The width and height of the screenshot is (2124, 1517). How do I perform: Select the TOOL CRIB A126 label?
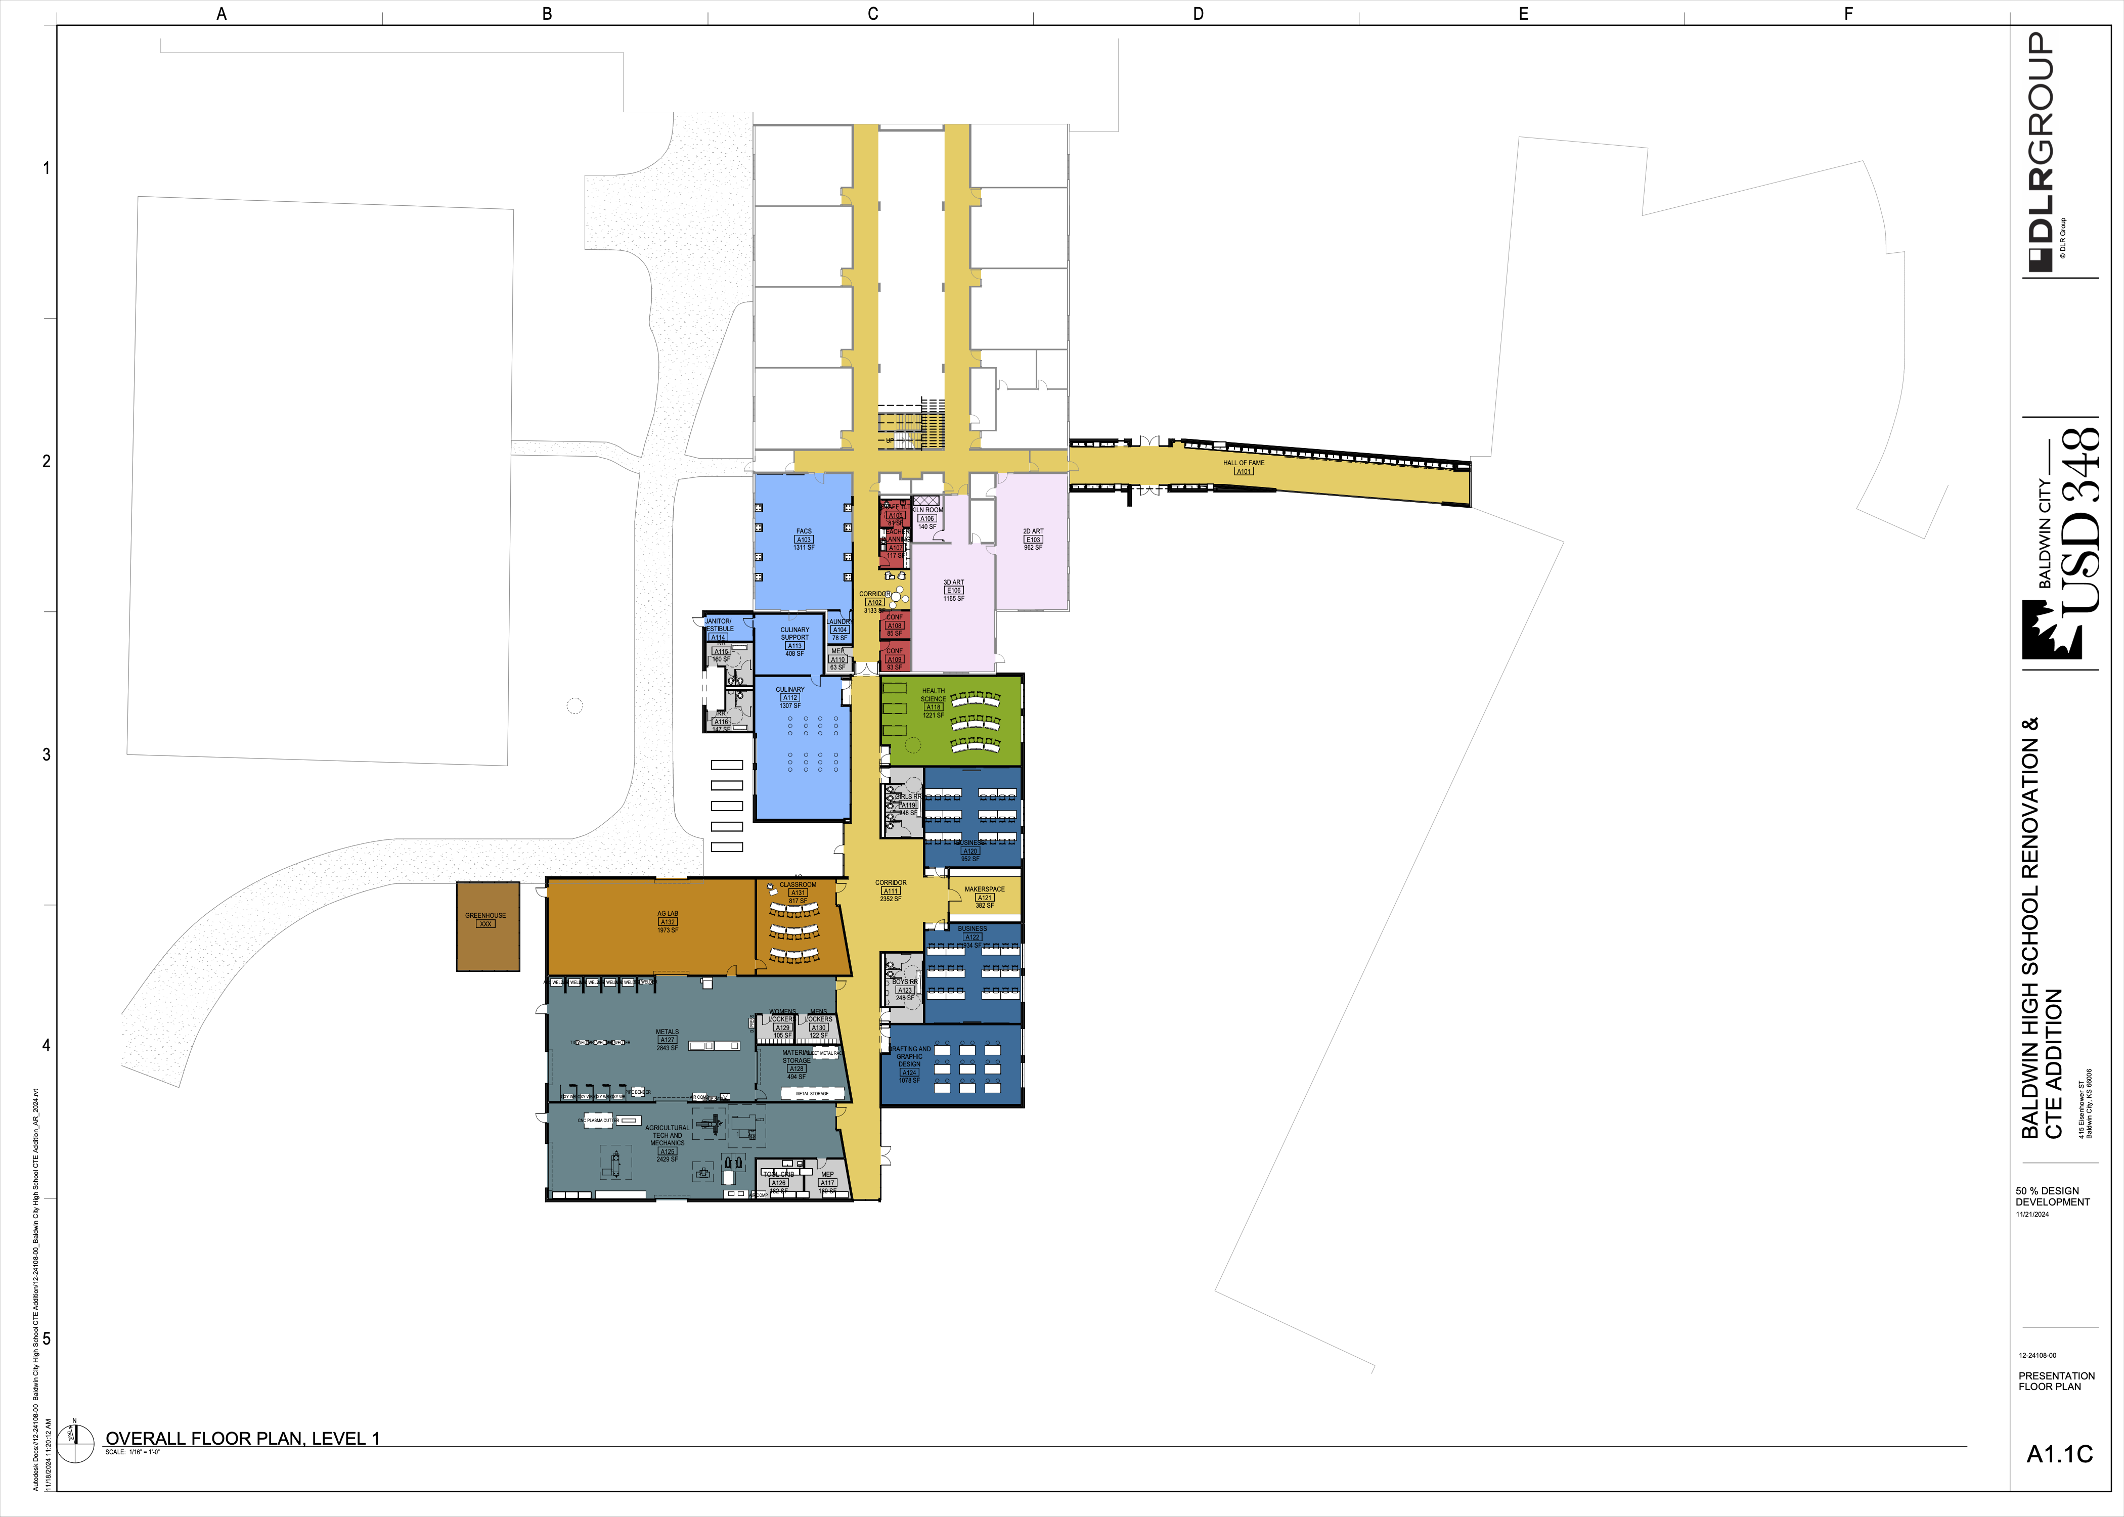click(778, 1183)
